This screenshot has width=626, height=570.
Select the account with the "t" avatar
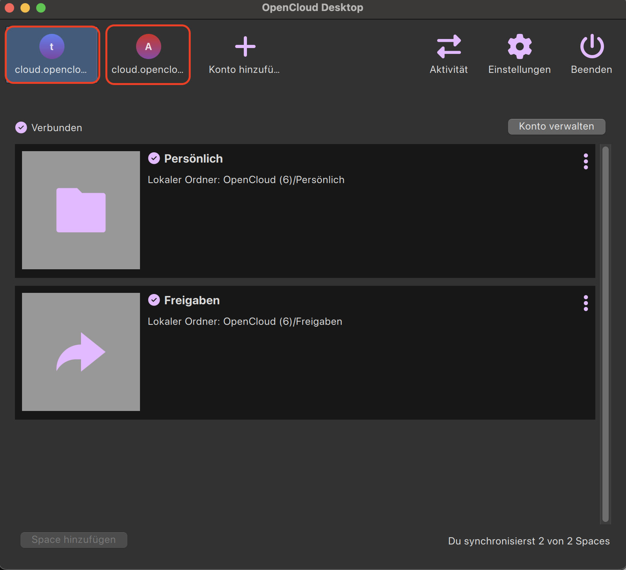click(x=52, y=54)
